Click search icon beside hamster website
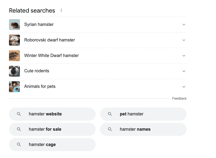 [x=19, y=114]
